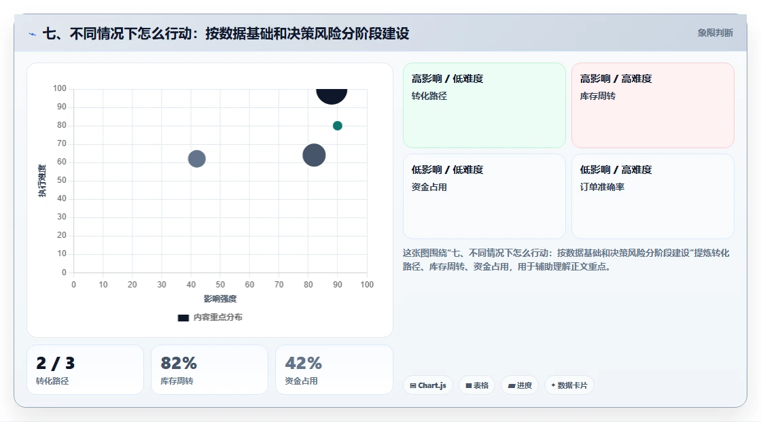761x422 pixels.
Task: Click the 进度 tag chip
Action: point(520,385)
